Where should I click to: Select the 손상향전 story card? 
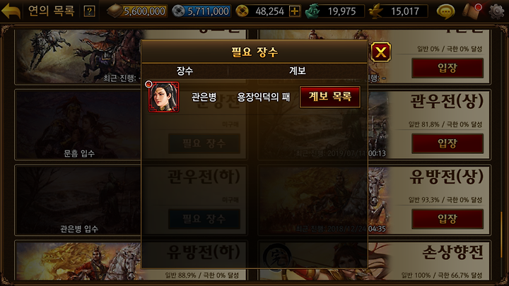tap(374, 261)
